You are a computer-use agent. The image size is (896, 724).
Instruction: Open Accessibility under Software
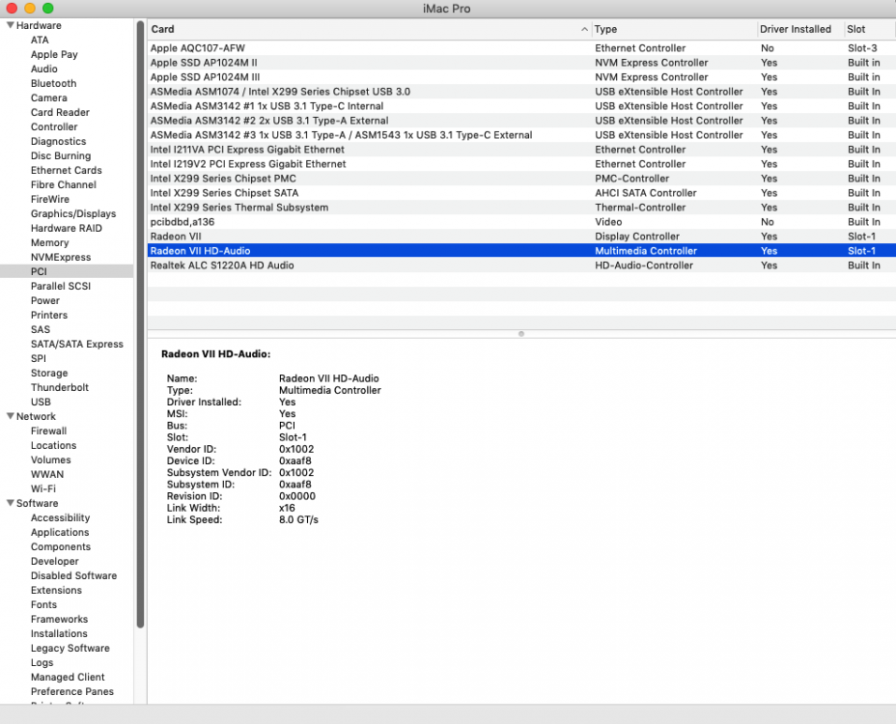tap(60, 517)
